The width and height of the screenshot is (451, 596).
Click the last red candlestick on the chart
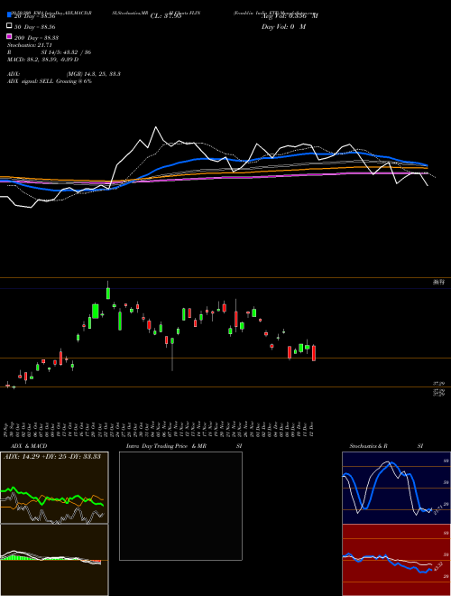click(x=314, y=353)
